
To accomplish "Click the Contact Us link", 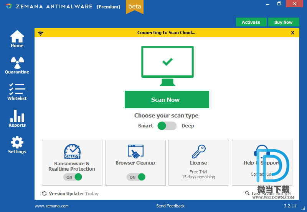I will [262, 174].
